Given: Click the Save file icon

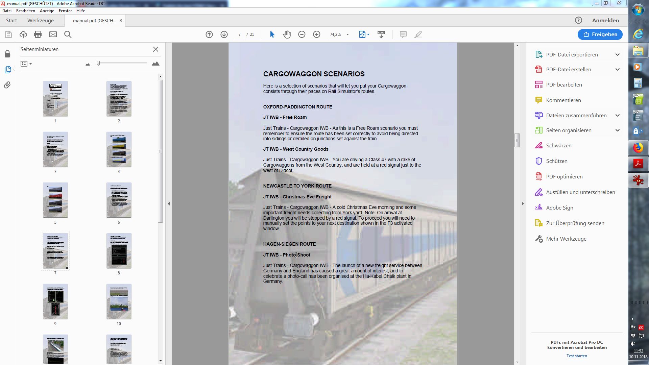Looking at the screenshot, I should 8,34.
